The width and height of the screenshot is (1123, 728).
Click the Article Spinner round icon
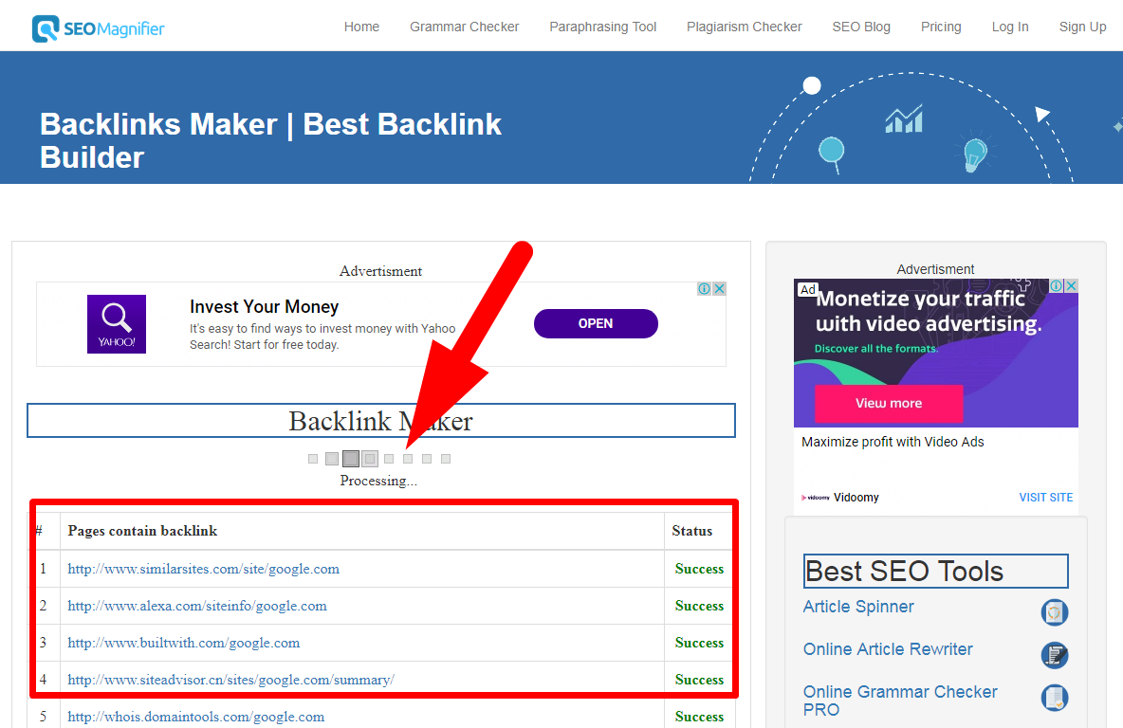click(x=1055, y=612)
